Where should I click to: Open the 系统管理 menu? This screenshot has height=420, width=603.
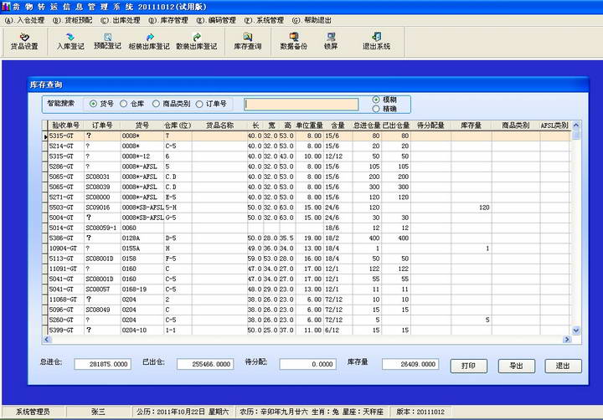point(264,20)
